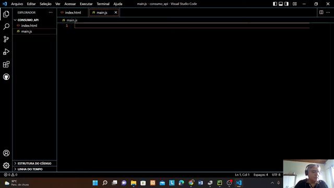Open the Run and Debug view
This screenshot has height=188, width=334.
coord(6,52)
